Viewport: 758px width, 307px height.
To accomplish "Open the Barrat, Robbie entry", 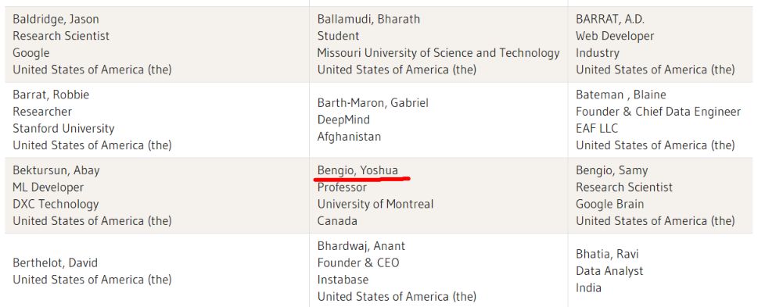I will tap(51, 95).
